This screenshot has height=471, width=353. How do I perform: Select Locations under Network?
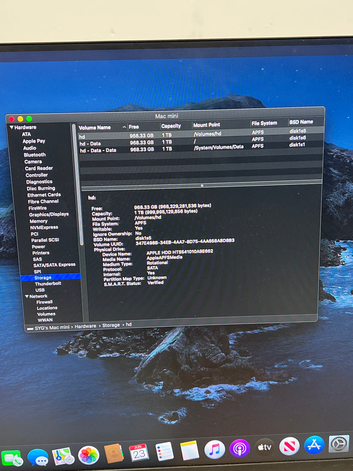click(x=47, y=308)
